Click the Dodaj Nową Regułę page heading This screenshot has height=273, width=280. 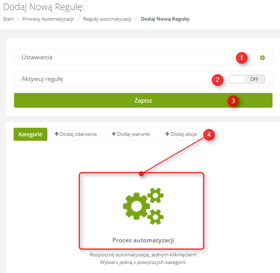tap(44, 8)
